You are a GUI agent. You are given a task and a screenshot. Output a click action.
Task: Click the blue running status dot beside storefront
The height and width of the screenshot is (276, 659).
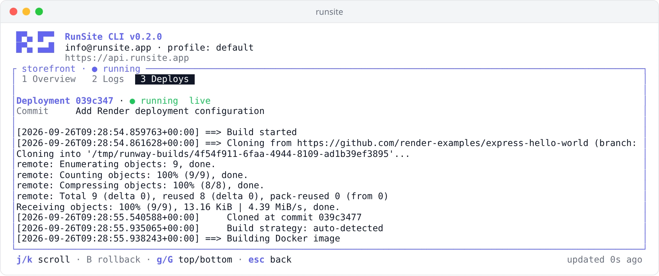pos(94,69)
